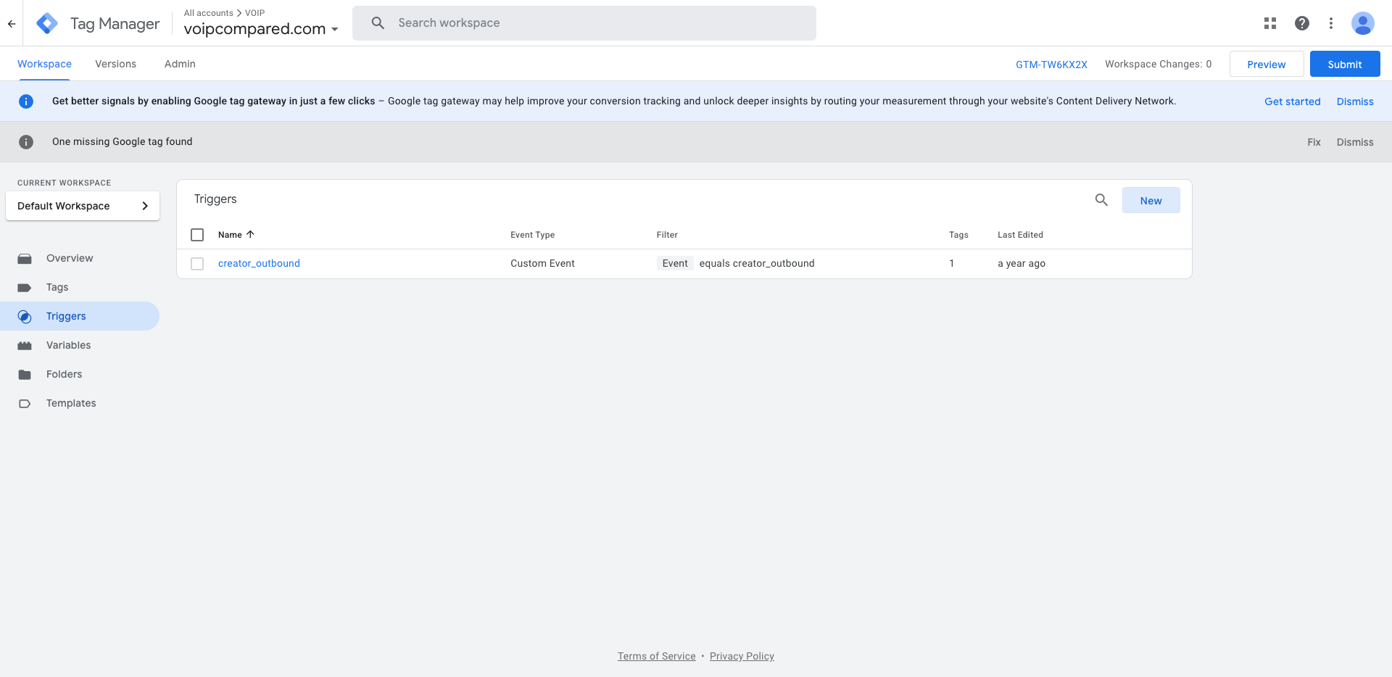Open Variables in the sidebar
This screenshot has height=677, width=1392.
(68, 345)
